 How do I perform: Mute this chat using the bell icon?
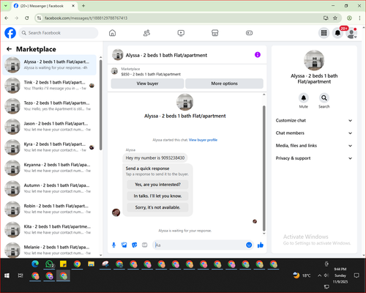point(304,98)
